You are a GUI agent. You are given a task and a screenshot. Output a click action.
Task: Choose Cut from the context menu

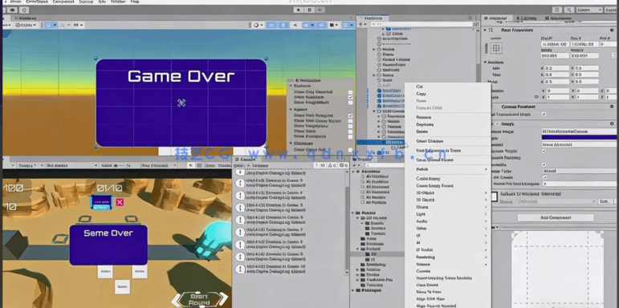419,87
